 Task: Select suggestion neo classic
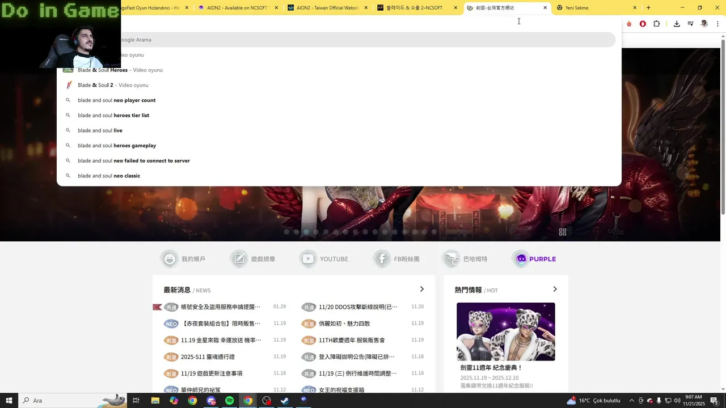(x=339, y=176)
